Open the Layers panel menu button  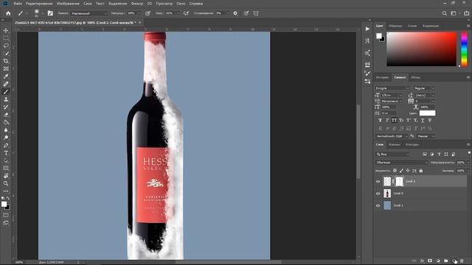click(468, 144)
